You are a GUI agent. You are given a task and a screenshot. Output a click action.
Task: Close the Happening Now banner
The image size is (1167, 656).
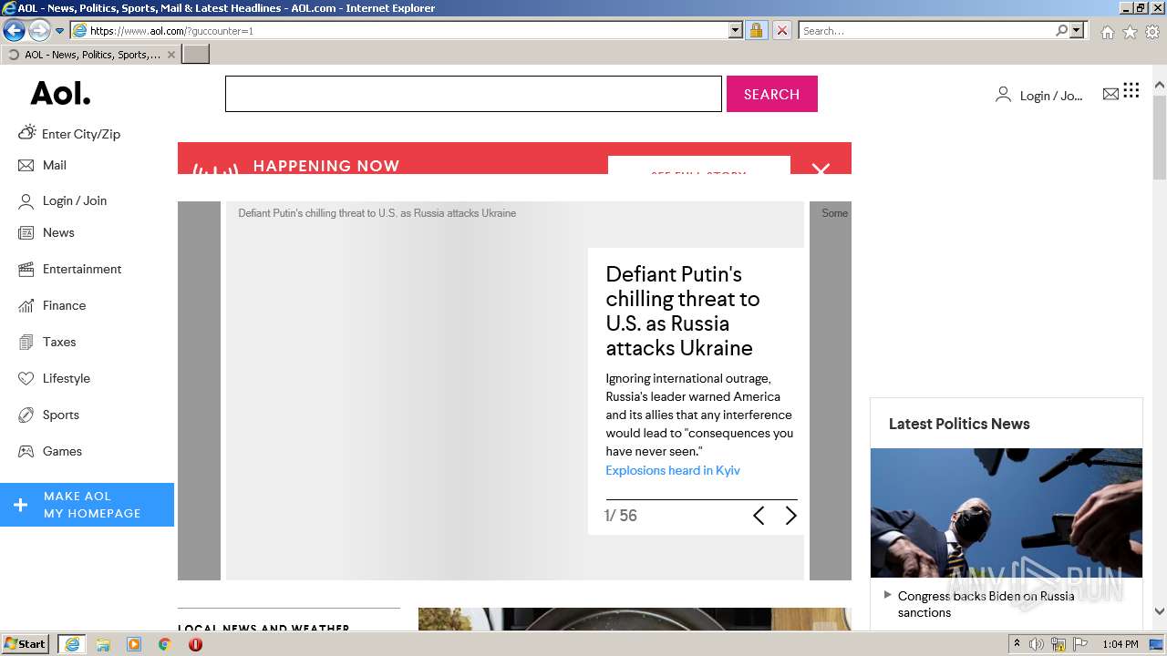pyautogui.click(x=821, y=169)
